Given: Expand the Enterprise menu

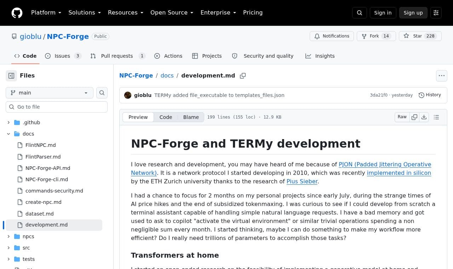Looking at the screenshot, I should click(x=218, y=13).
